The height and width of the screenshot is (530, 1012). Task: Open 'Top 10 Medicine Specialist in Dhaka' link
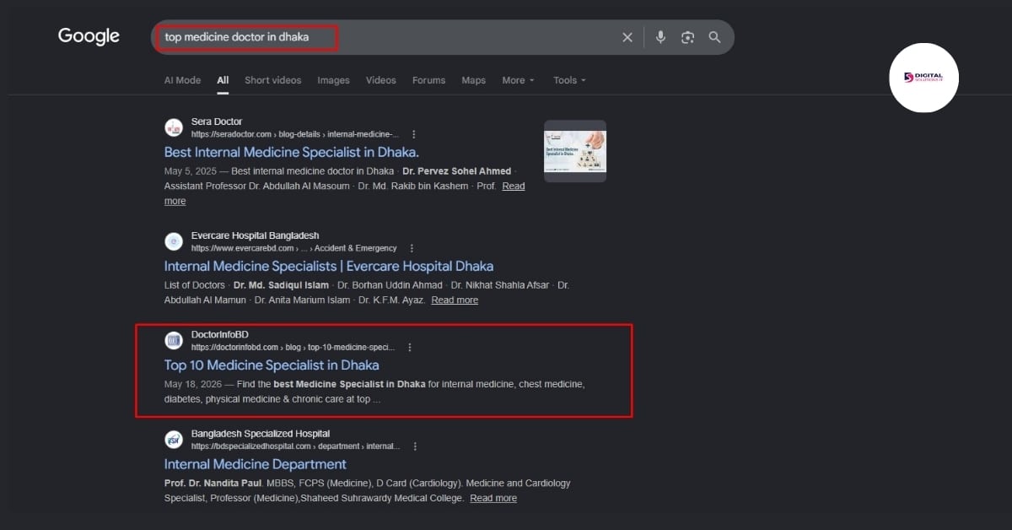272,365
